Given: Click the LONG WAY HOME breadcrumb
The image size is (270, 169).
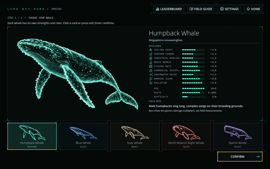Looking at the screenshot, I should point(26,9).
